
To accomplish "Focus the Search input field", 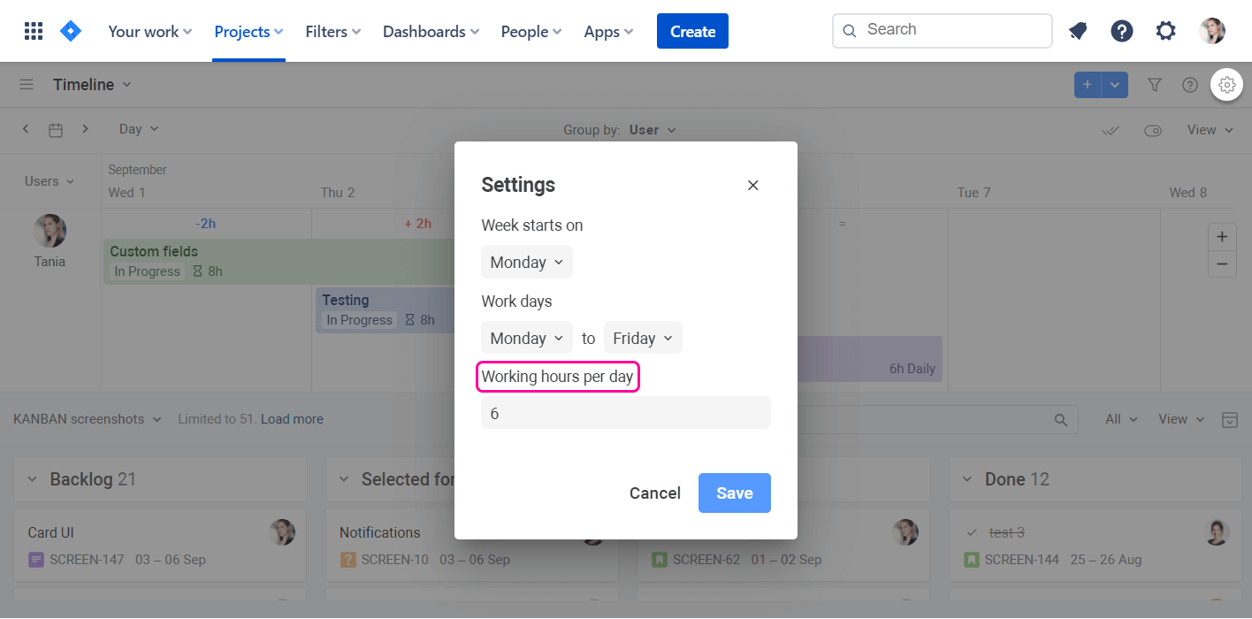I will (x=943, y=30).
